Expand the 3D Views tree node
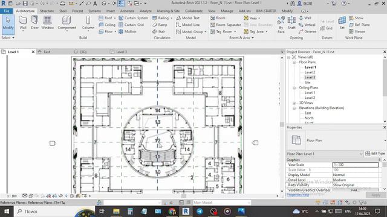Screen dimensions: 387x217 pyautogui.click(x=294, y=103)
